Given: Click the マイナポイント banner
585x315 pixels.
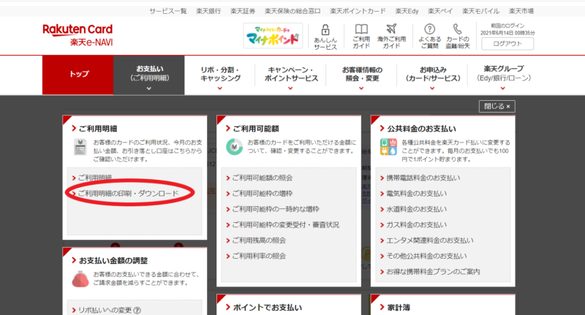Looking at the screenshot, I should (273, 36).
